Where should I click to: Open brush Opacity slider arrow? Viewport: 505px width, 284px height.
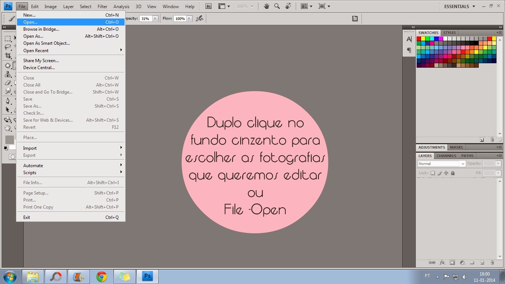155,18
